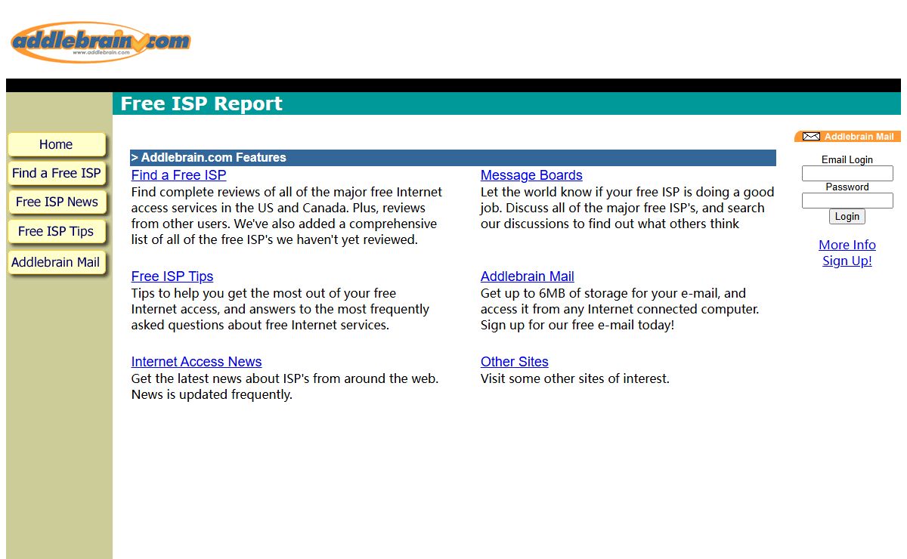Image resolution: width=907 pixels, height=559 pixels.
Task: Open Free ISP News in sidebar
Action: point(57,202)
